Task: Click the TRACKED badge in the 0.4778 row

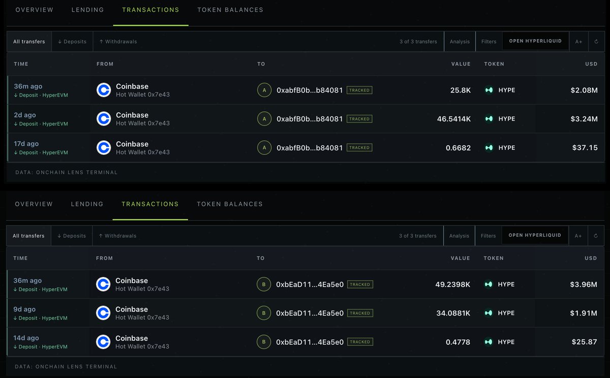Action: tap(360, 342)
